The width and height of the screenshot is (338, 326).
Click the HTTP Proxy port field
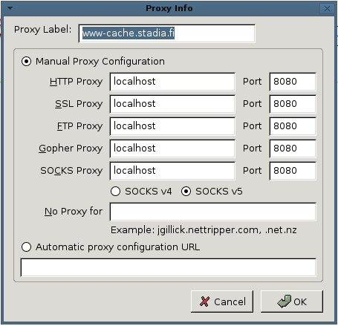pyautogui.click(x=293, y=82)
